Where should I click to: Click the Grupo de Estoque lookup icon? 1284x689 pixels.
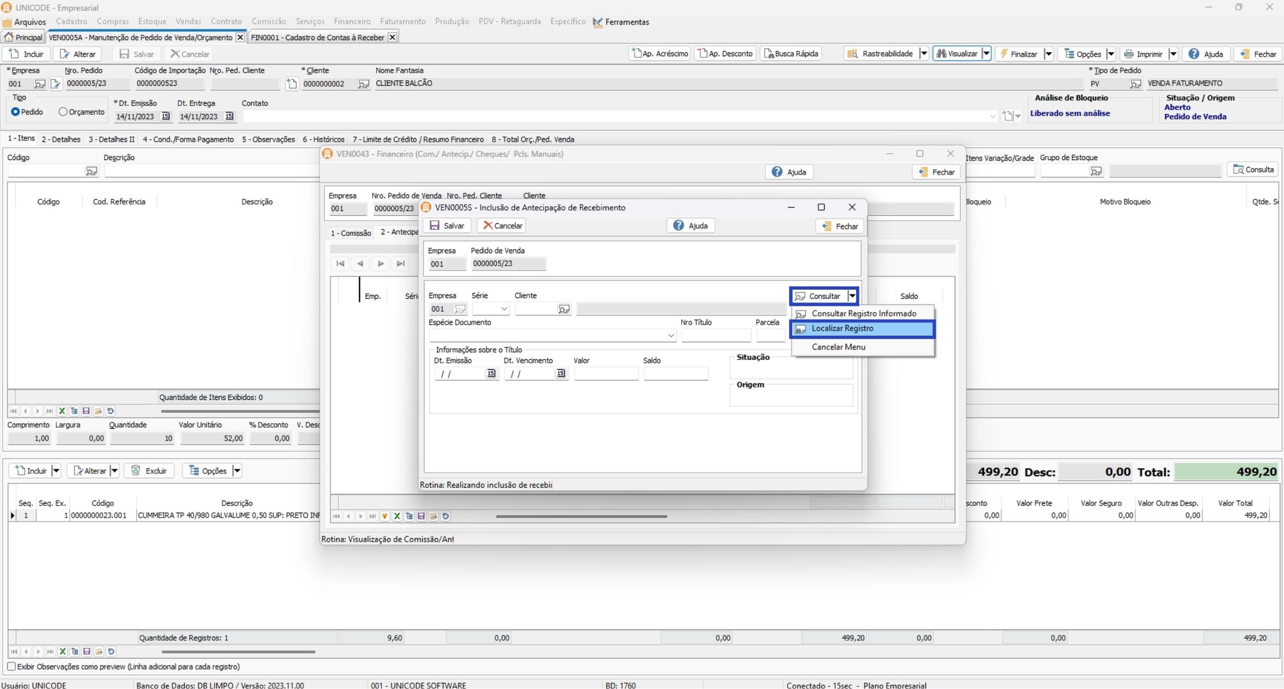[1096, 171]
